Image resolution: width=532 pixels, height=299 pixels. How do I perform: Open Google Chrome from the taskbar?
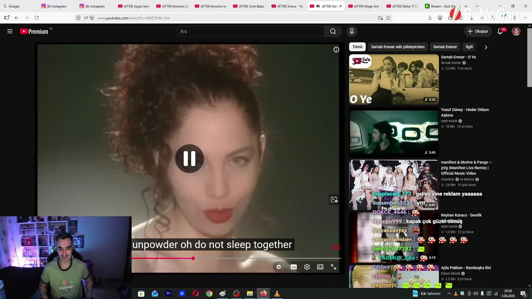pyautogui.click(x=209, y=294)
